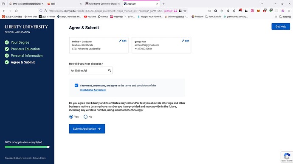Click the extension icon labeled 13

click(x=234, y=11)
